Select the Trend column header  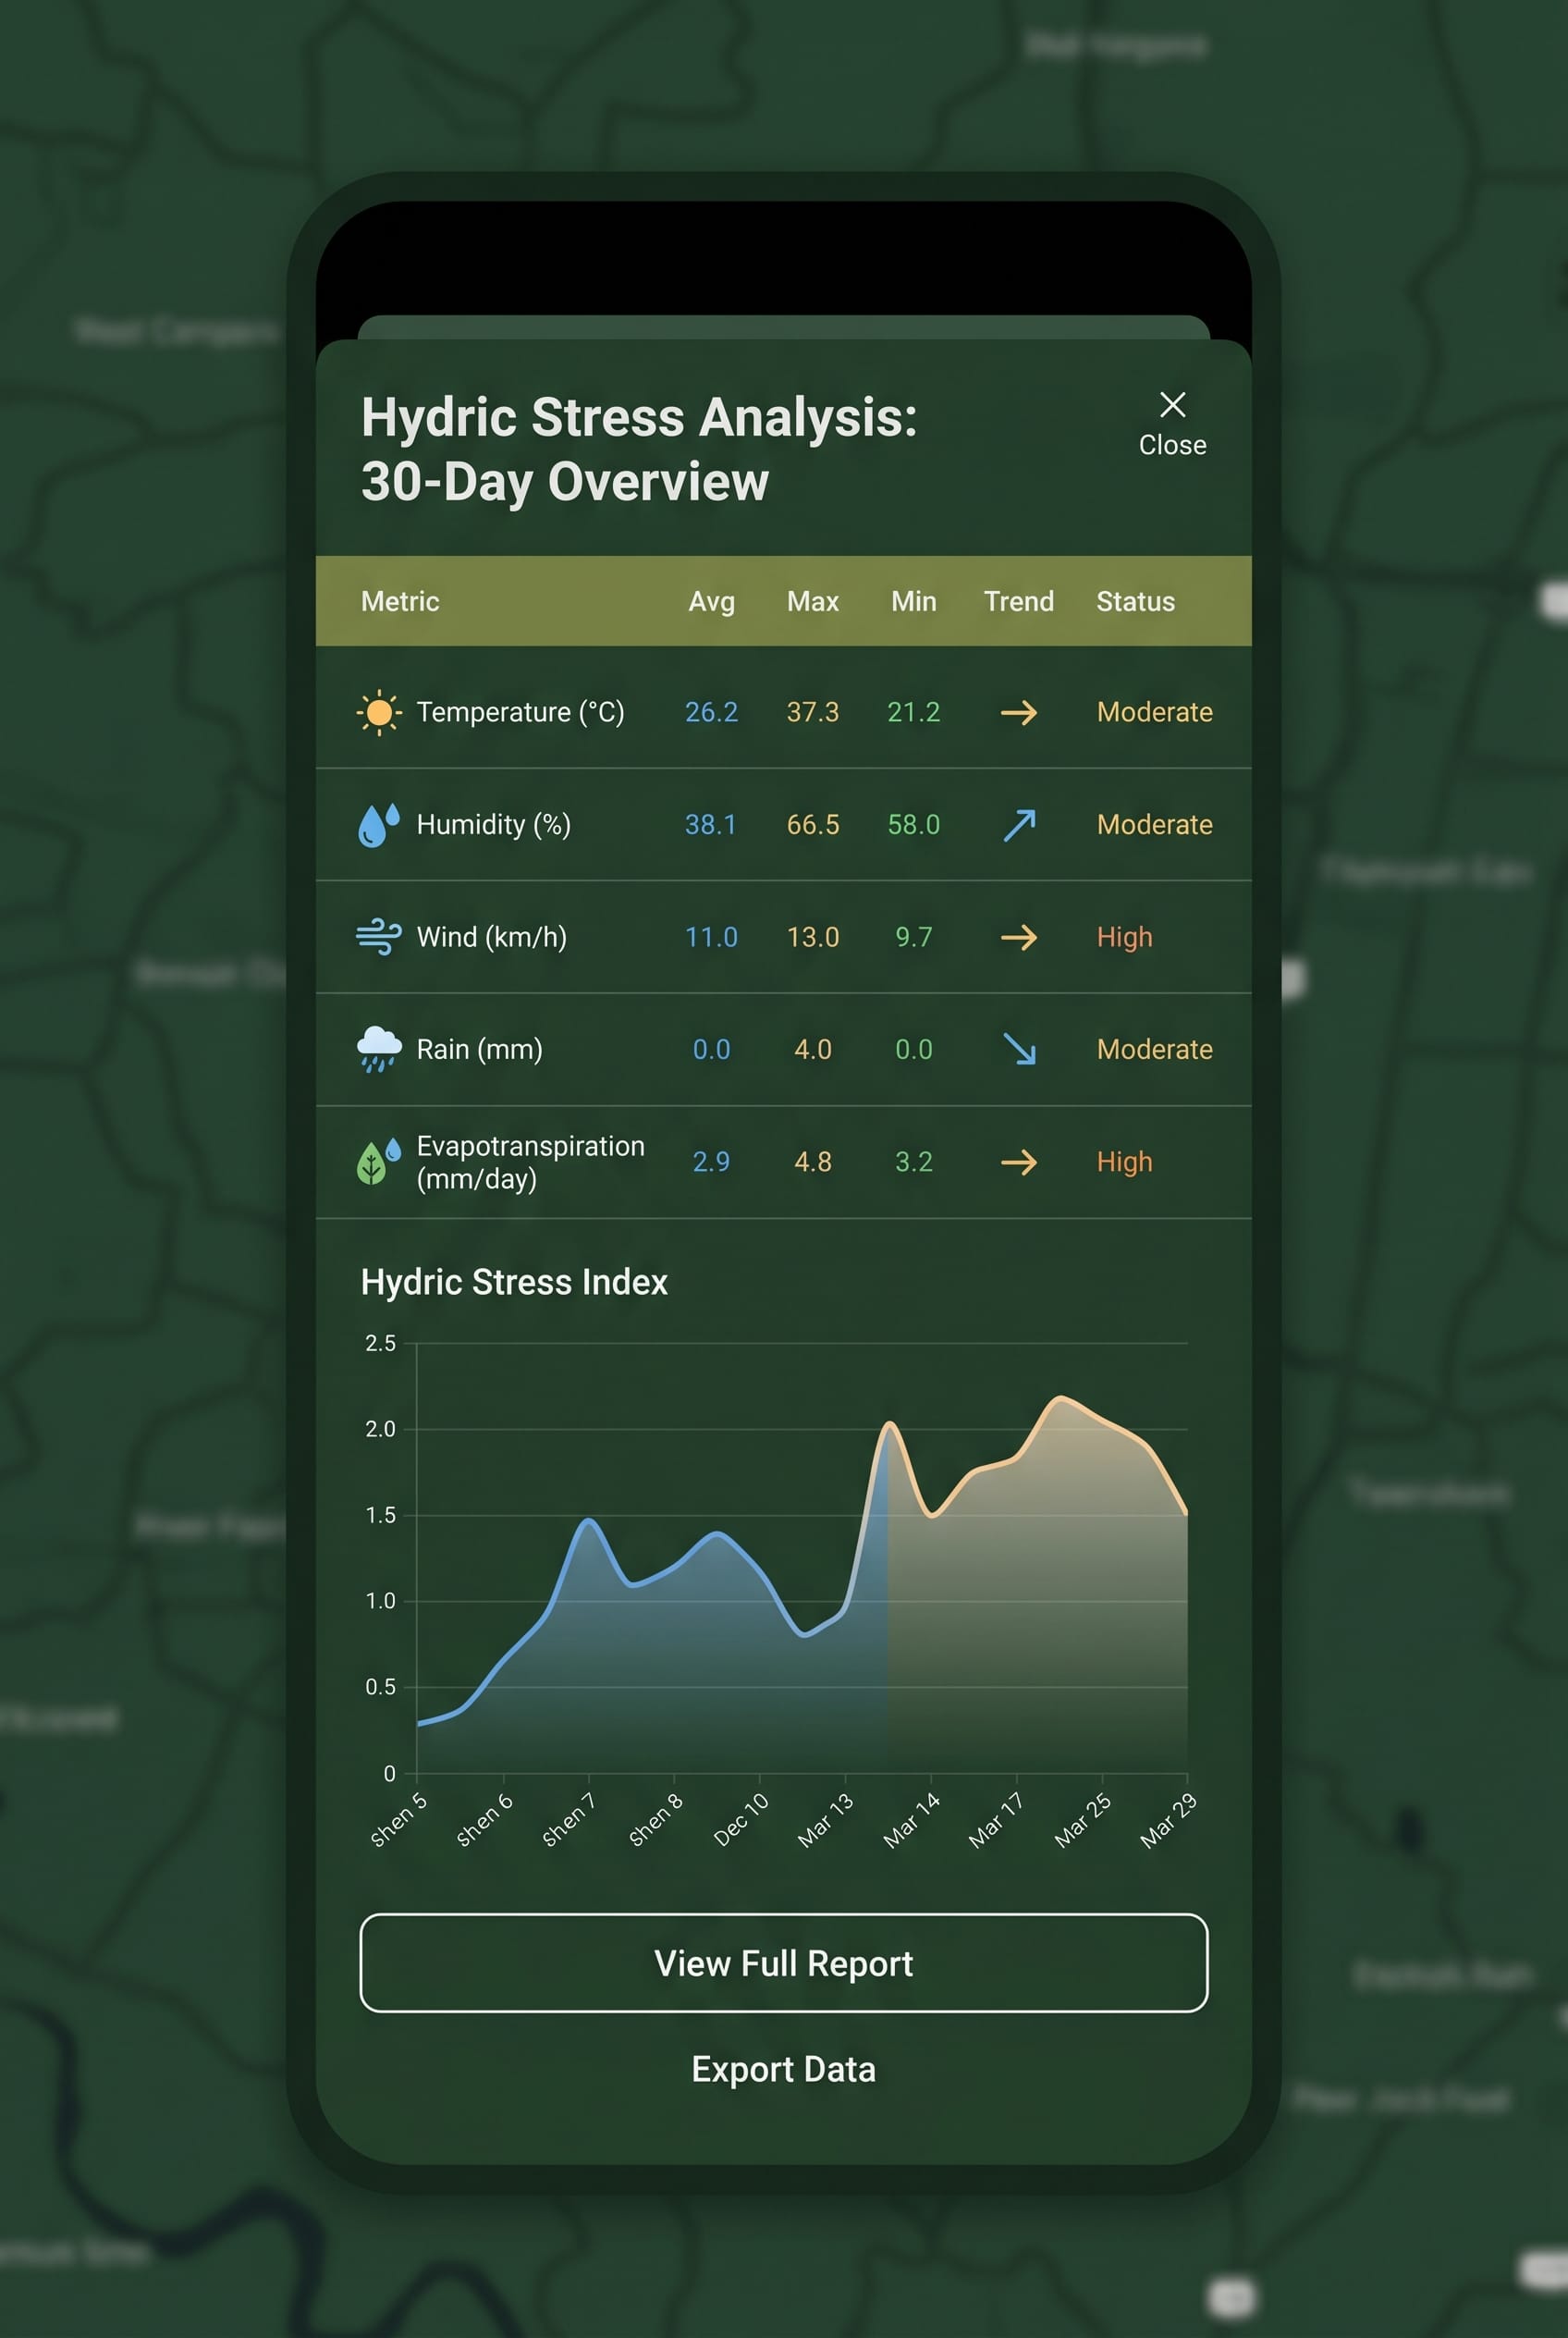click(1018, 601)
